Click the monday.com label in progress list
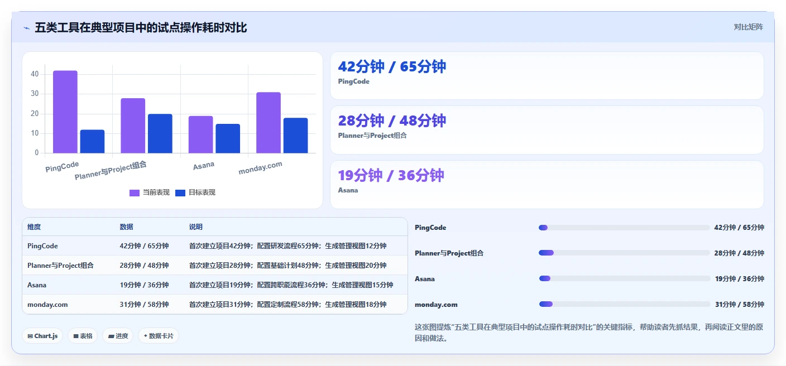786x366 pixels. [x=436, y=305]
